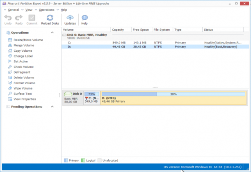Open the View menu
Screen dimensions: 251x172
click(29, 10)
